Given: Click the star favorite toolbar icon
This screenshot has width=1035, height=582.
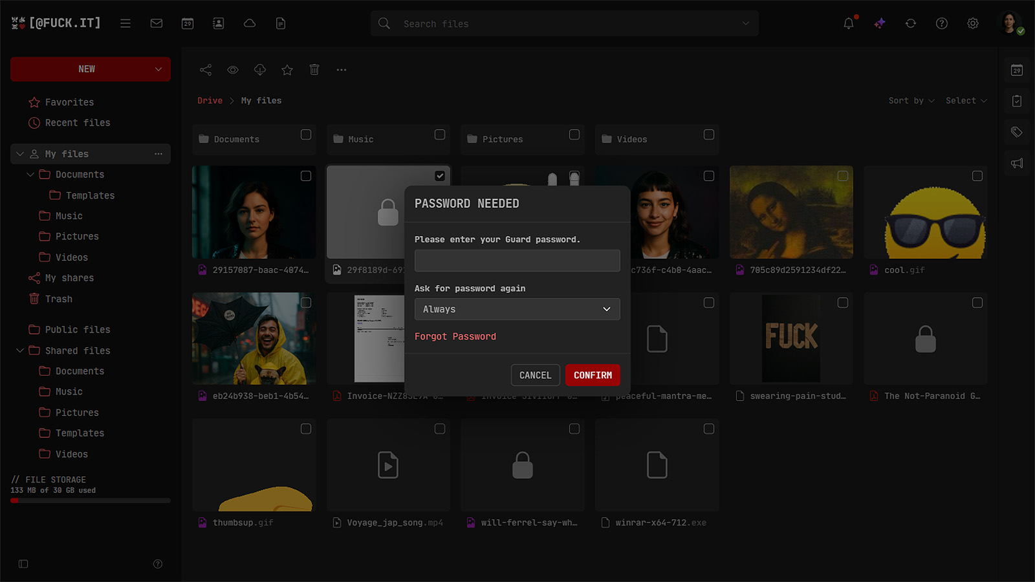Looking at the screenshot, I should [287, 70].
